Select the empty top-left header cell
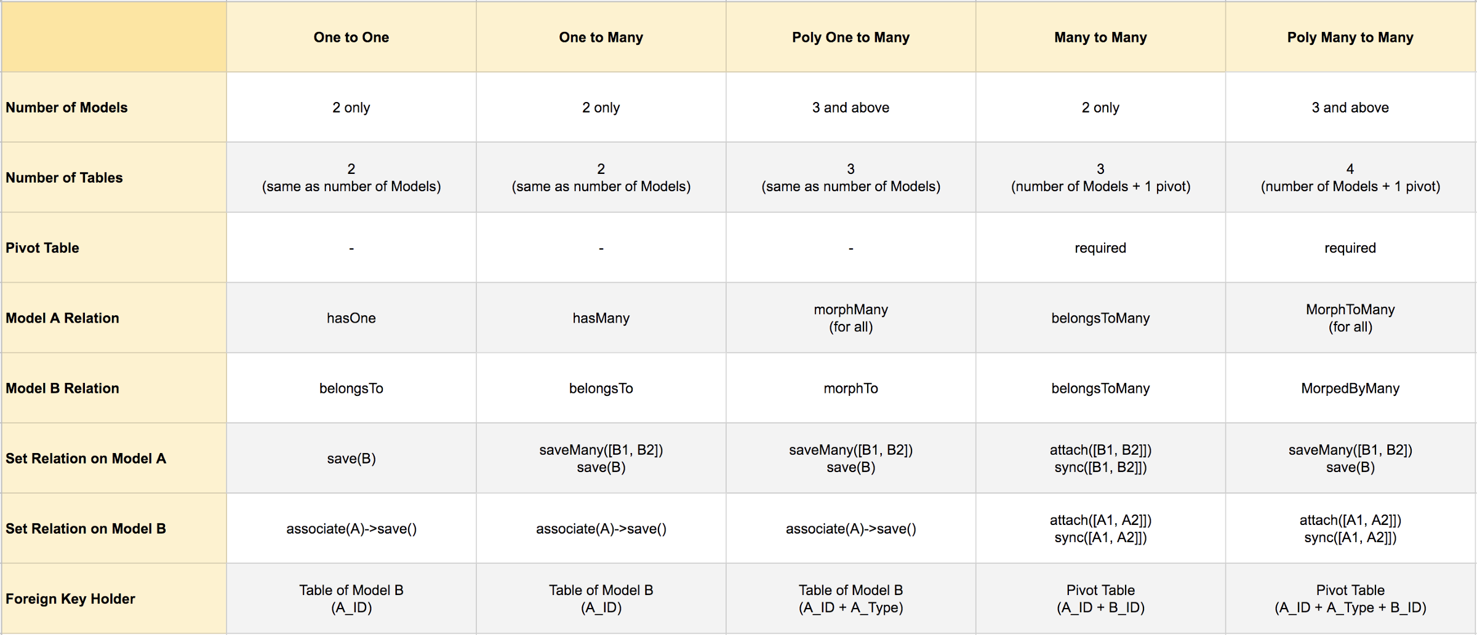Viewport: 1477px width, 635px height. 114,37
